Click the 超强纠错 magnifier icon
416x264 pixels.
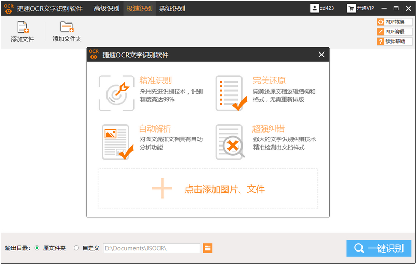(230, 142)
